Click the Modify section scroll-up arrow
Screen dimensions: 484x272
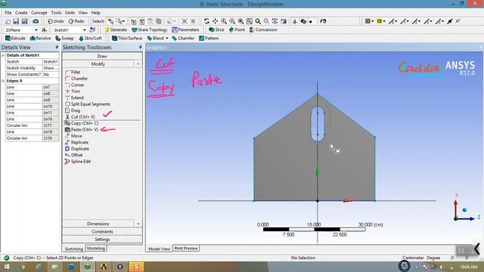[138, 63]
